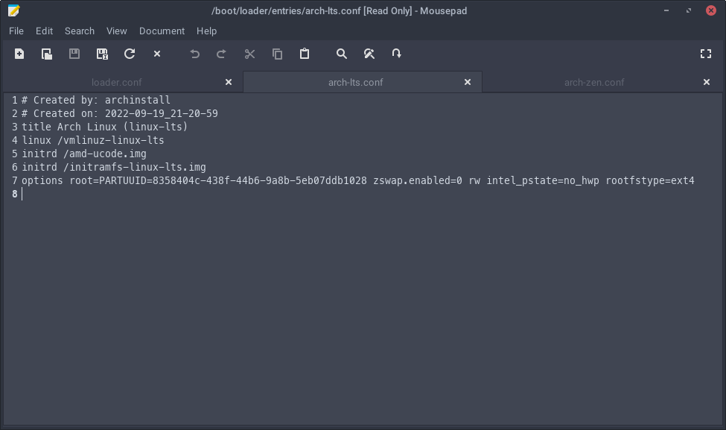
Task: Click the close document toolbar button
Action: (156, 54)
